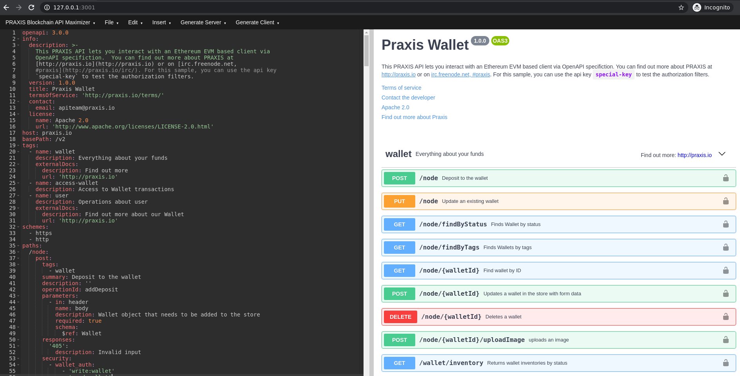Viewport: 740px width, 376px height.
Task: Click 'title: Praxis Wallet' line in editor
Action: 62,89
